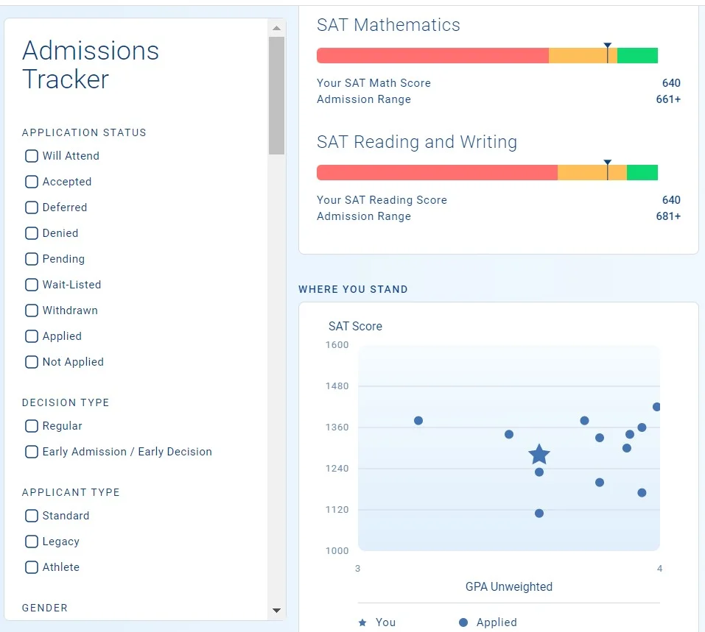Viewport: 705px width, 632px height.
Task: Click the SAT Mathematics title
Action: coord(388,25)
